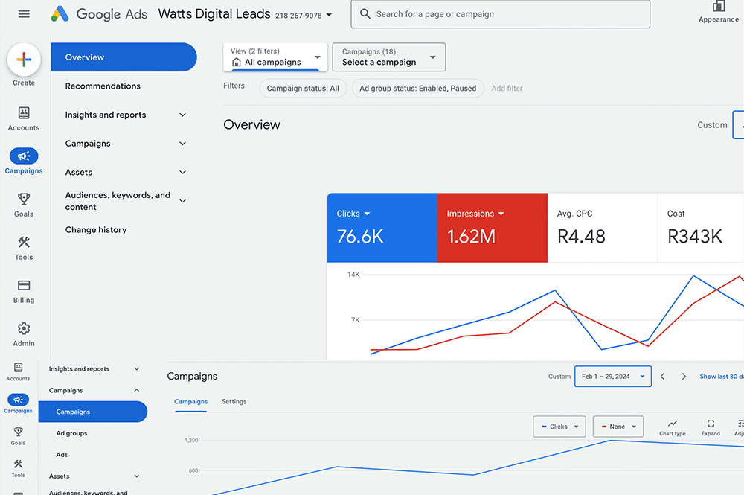
Task: Click the Clicks 76.6K blue scorecard
Action: point(382,228)
